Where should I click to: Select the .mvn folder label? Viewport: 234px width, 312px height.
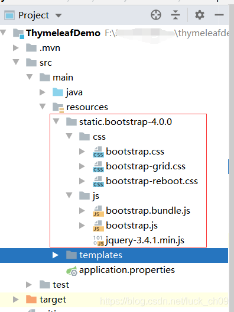(50, 48)
